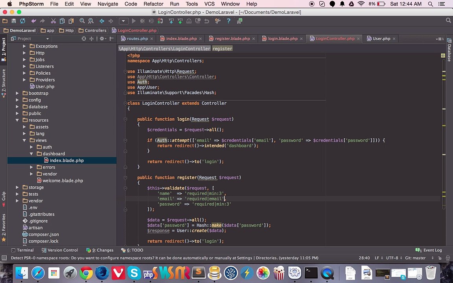Open the Refactor menu
Viewport: 453px width, 283px height.
[x=153, y=4]
